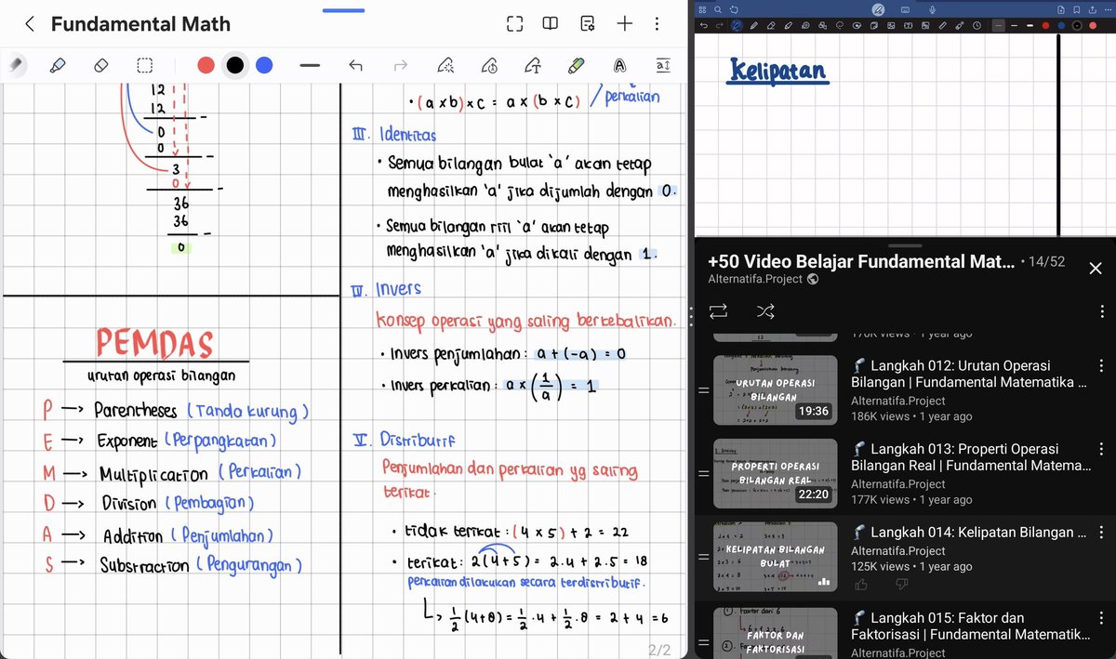
Task: Pick red swatch in right notebook toolbar
Action: click(x=1045, y=25)
